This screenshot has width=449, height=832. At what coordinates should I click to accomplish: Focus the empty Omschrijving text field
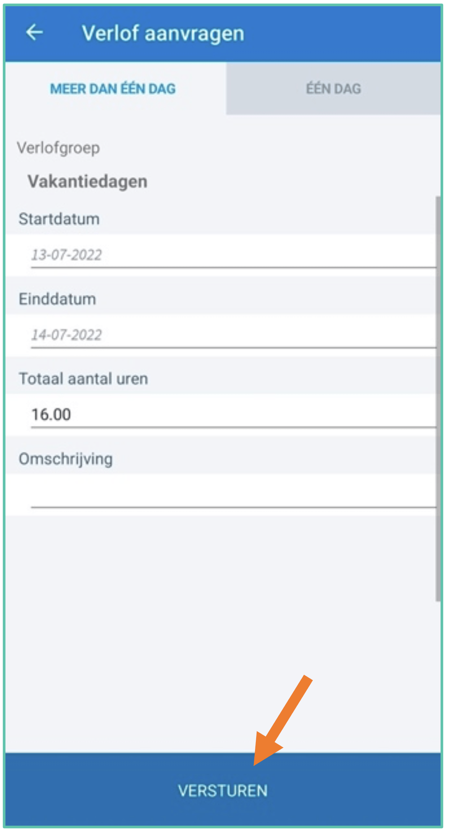[x=229, y=495]
